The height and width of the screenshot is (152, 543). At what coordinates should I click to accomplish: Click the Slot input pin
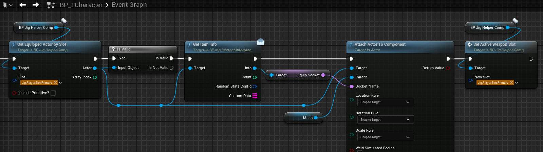(x=14, y=80)
